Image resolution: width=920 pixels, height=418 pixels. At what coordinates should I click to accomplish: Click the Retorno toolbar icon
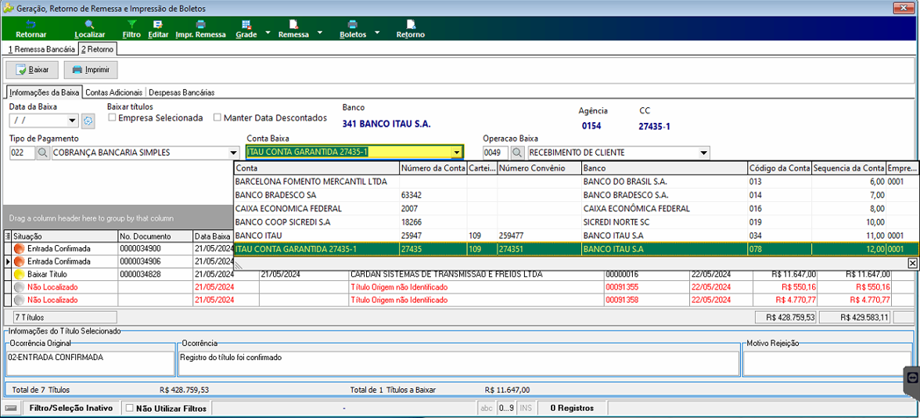coord(411,25)
